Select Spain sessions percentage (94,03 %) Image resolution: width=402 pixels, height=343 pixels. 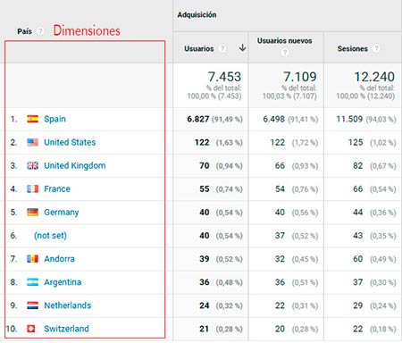381,120
